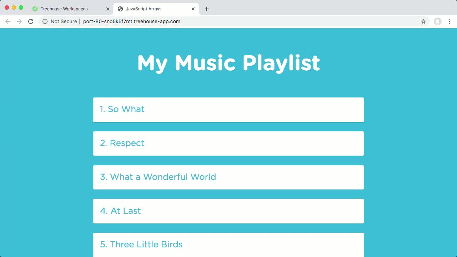Open the Chrome profile avatar
Viewport: 457px width, 257px height.
click(x=438, y=21)
